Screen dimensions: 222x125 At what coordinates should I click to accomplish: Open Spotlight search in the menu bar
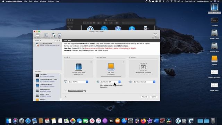pos(211,1)
